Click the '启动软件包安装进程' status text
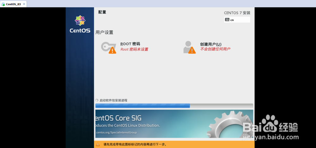Screen dimensions: 316x148 coord(113,100)
